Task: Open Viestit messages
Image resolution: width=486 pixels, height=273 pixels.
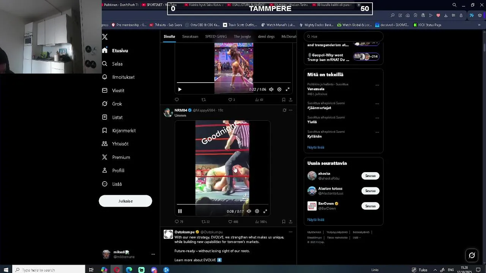Action: point(114,90)
